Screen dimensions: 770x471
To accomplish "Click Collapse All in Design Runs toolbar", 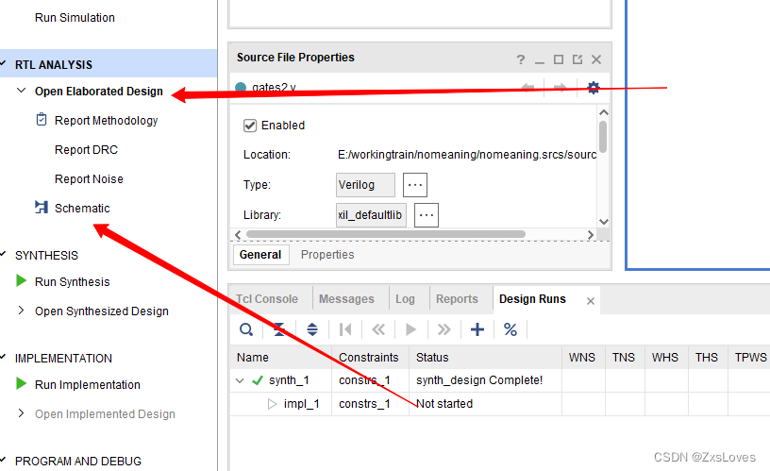I will click(279, 329).
